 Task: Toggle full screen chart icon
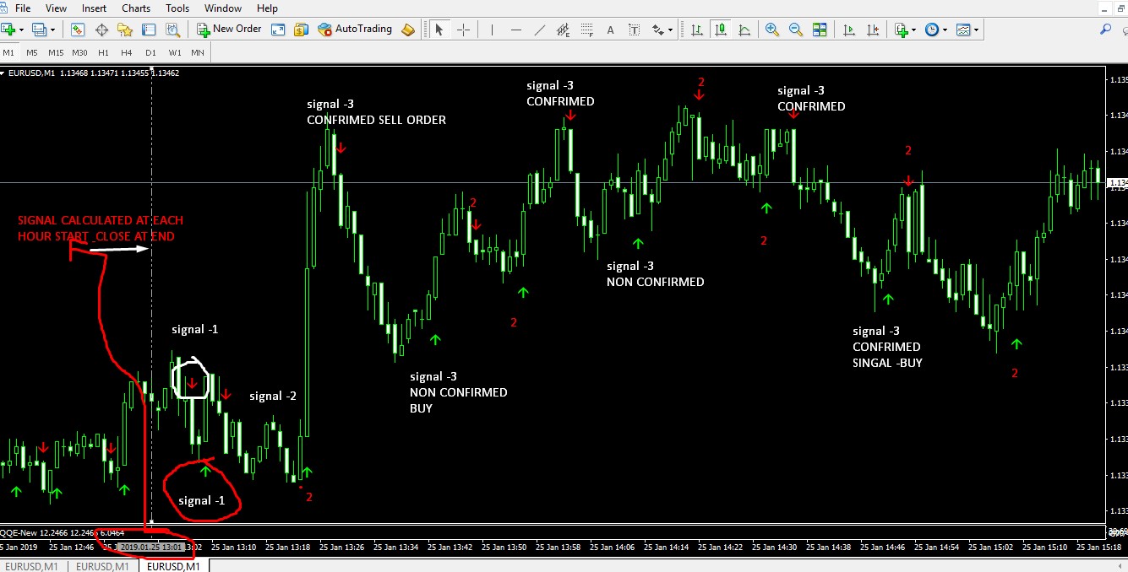(x=278, y=29)
